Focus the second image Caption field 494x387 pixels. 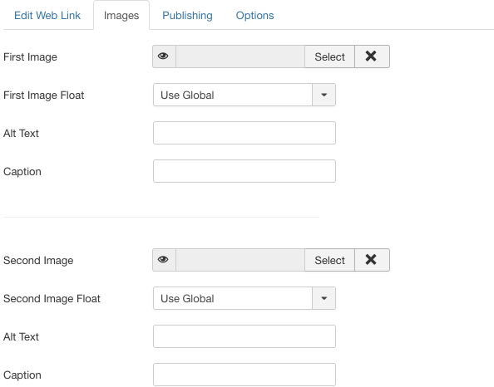point(245,375)
